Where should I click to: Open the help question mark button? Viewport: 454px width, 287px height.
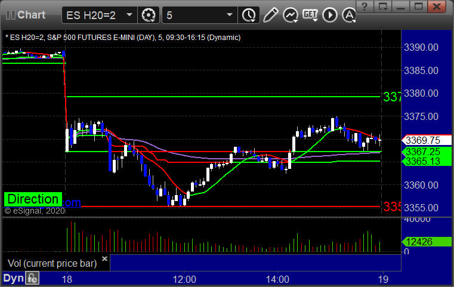tap(365, 7)
